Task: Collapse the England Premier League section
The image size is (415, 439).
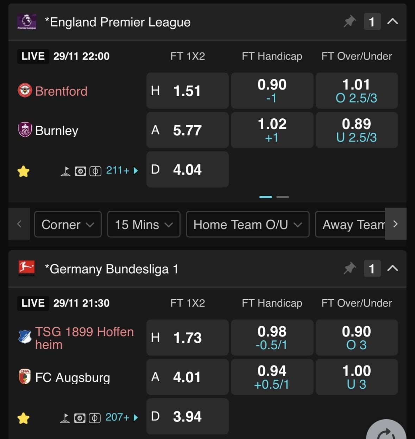Action: pos(392,22)
